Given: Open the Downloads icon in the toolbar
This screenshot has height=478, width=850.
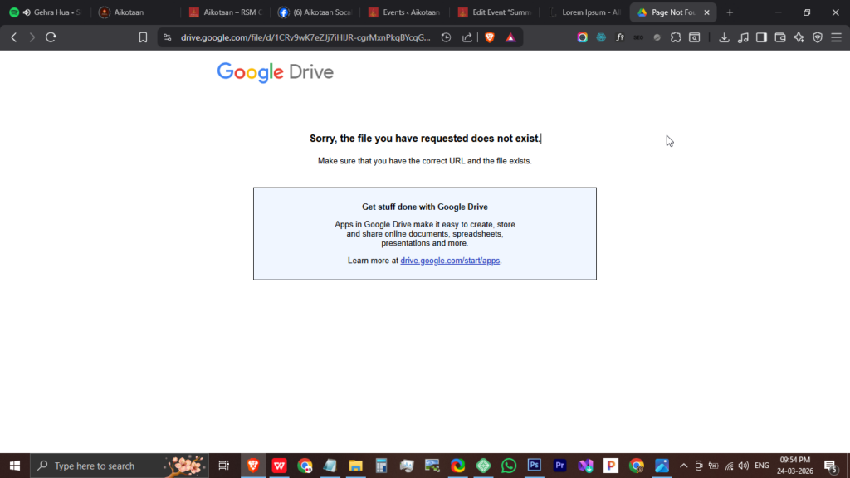Looking at the screenshot, I should (x=724, y=37).
